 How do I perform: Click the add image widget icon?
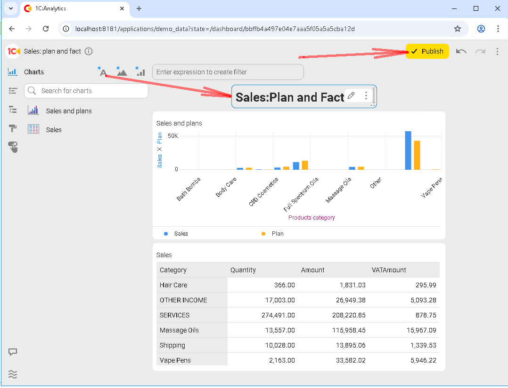click(x=122, y=72)
